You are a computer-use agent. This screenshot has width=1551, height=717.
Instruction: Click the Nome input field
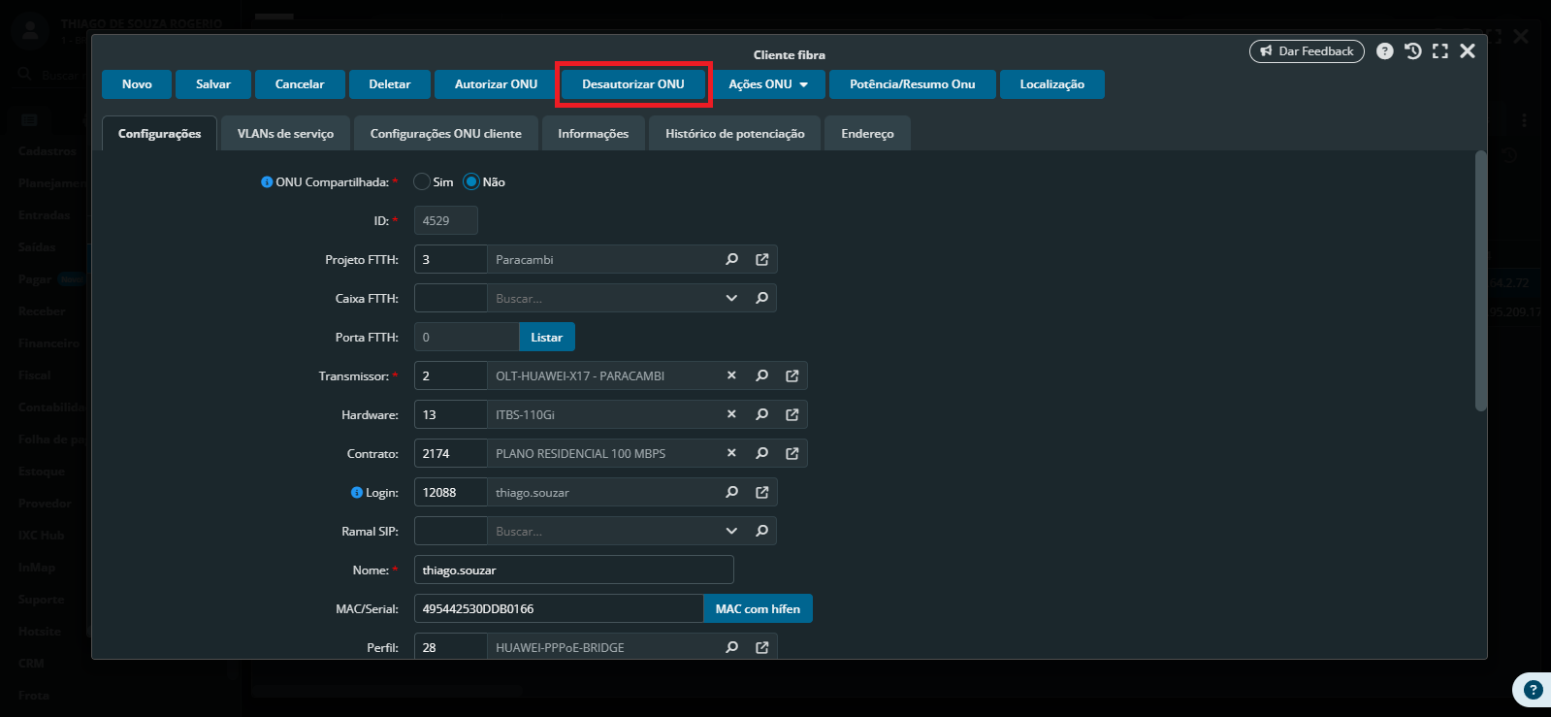[573, 570]
